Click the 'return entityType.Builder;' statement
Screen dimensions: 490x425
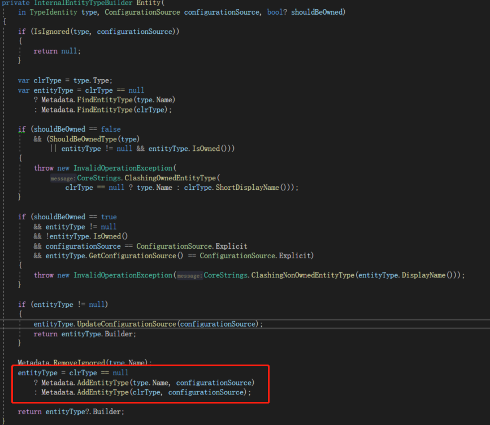click(85, 334)
